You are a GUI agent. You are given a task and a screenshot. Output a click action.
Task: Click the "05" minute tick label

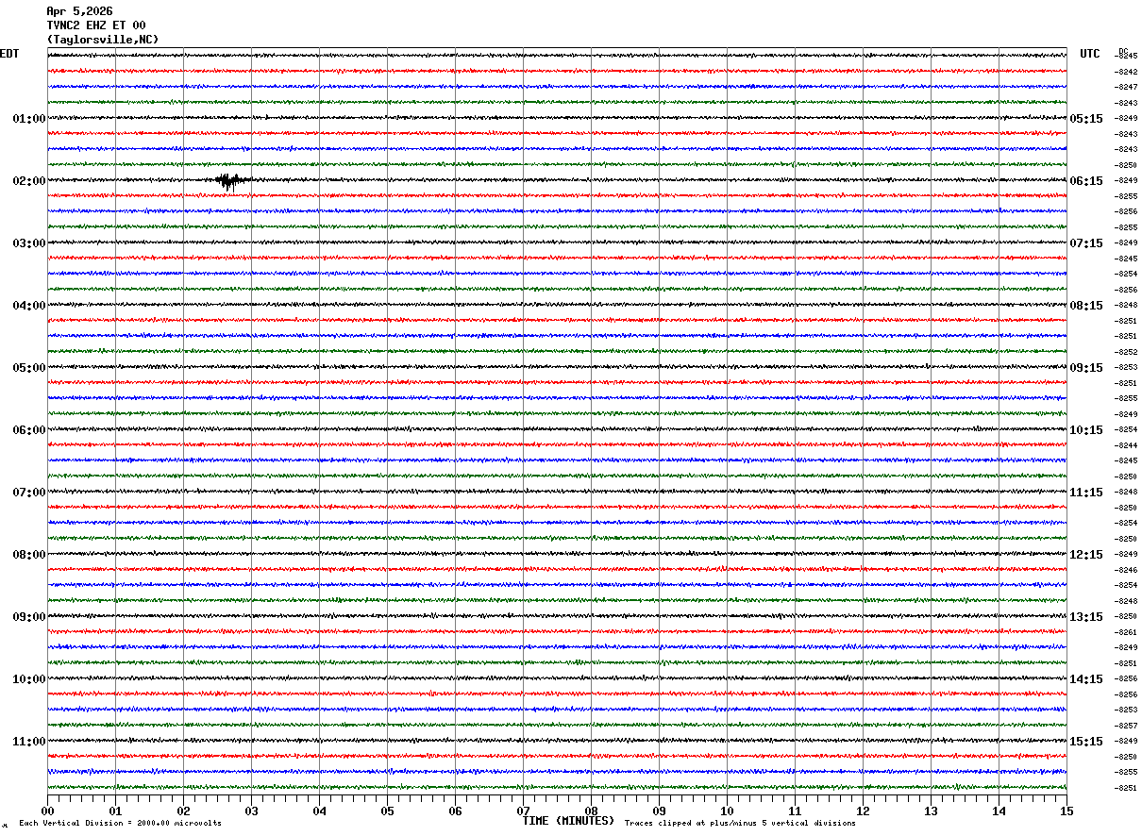[387, 811]
